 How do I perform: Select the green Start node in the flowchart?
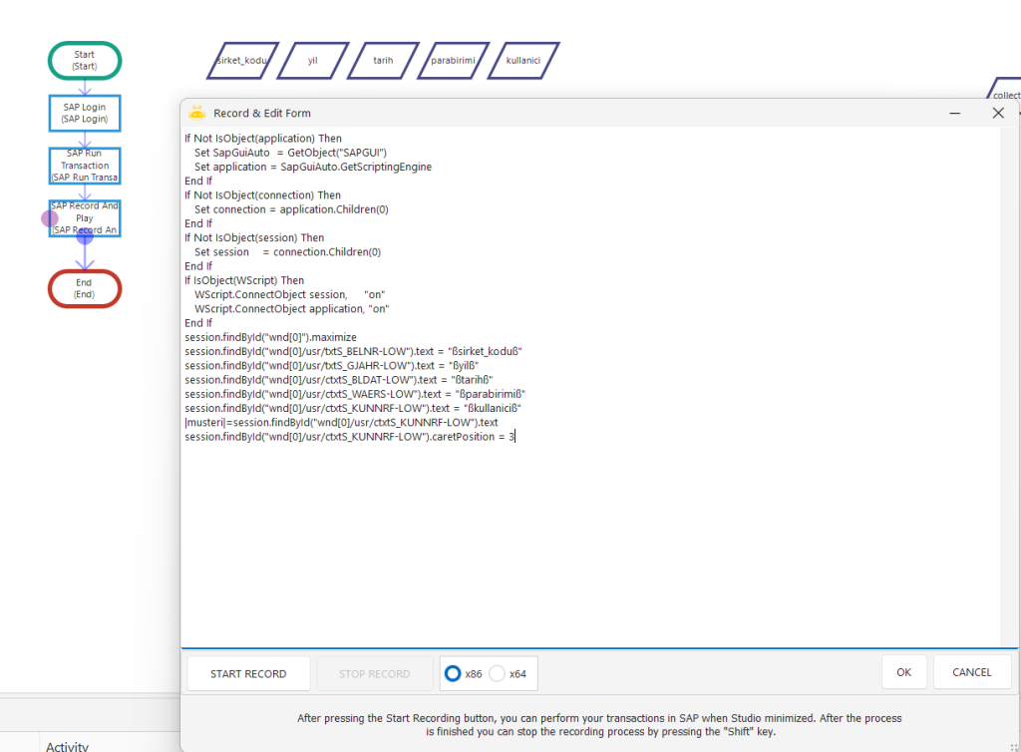[85, 60]
